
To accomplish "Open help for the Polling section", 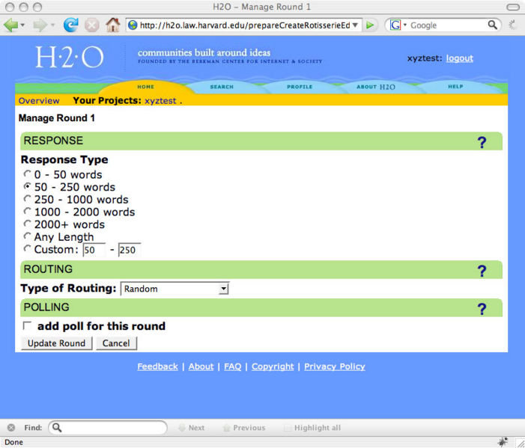I will point(482,309).
